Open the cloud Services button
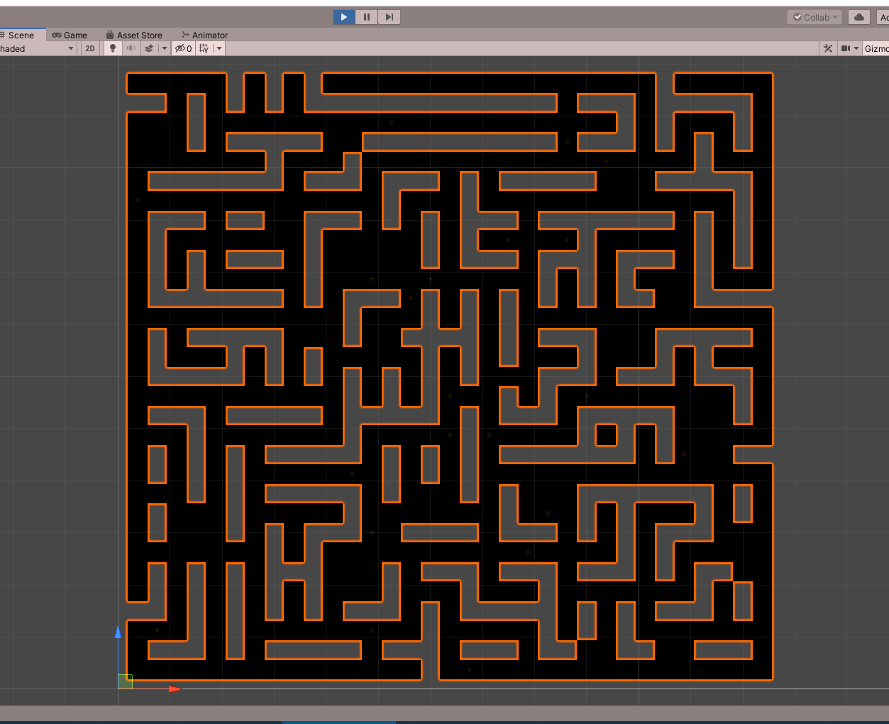Screen dimensions: 889x724 point(859,17)
